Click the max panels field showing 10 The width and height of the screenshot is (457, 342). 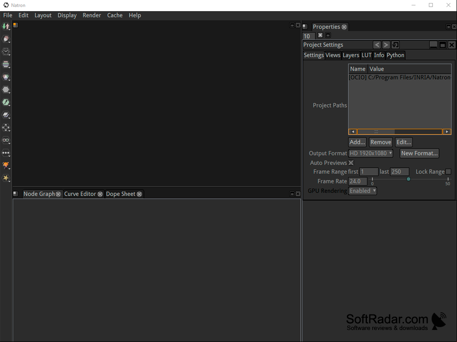pos(309,36)
